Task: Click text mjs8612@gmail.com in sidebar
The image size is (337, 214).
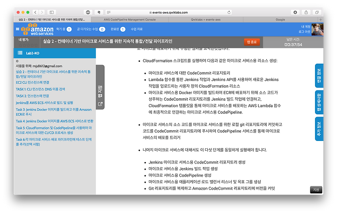Action: tap(47, 66)
